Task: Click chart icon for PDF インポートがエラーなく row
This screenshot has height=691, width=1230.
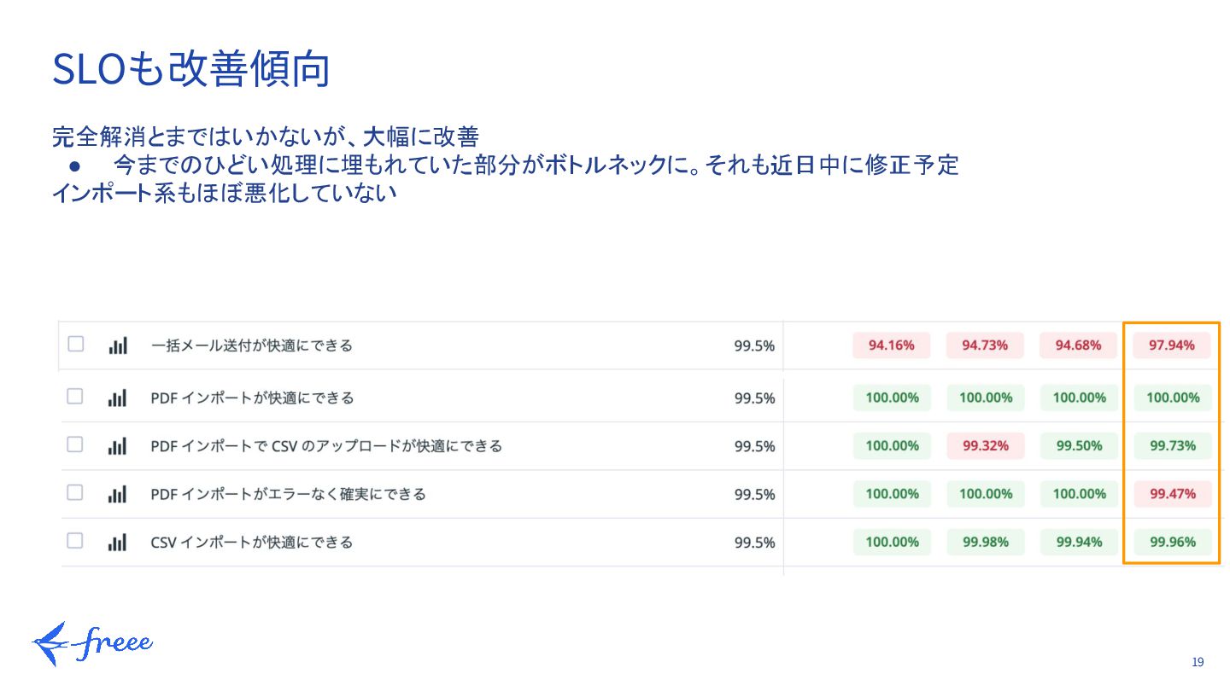Action: (x=118, y=494)
